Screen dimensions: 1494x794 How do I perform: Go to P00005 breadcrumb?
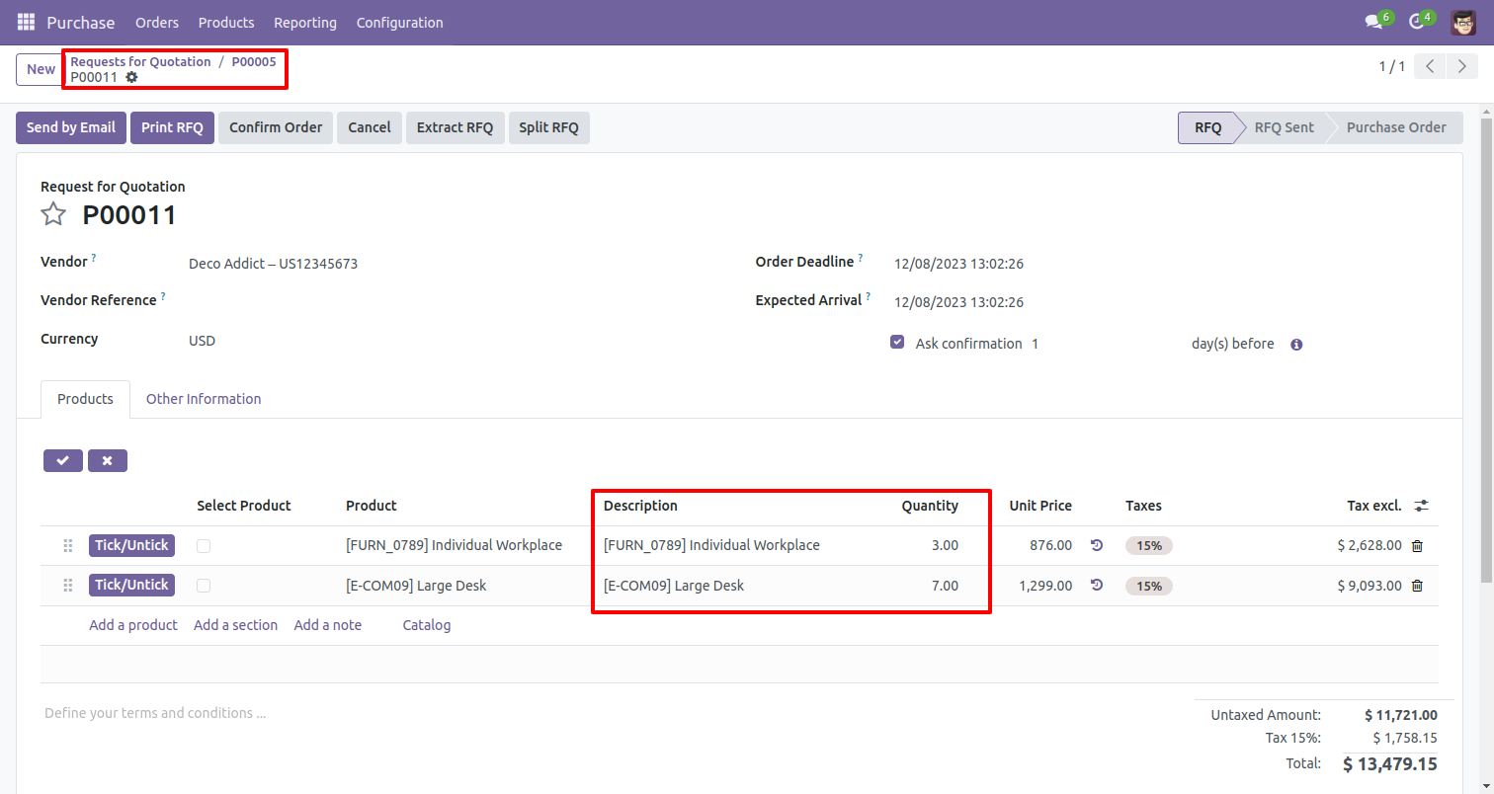254,61
